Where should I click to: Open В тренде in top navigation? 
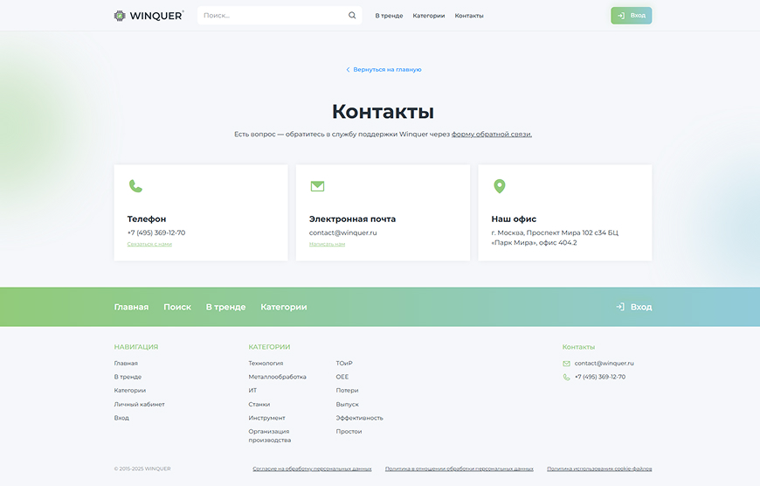click(389, 16)
